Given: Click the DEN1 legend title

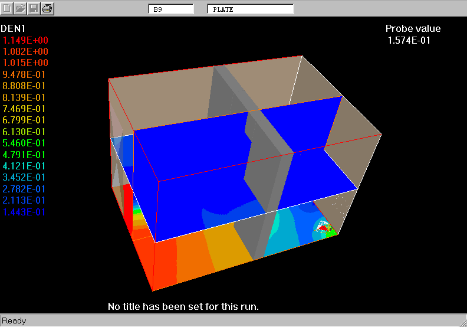Looking at the screenshot, I should [13, 28].
